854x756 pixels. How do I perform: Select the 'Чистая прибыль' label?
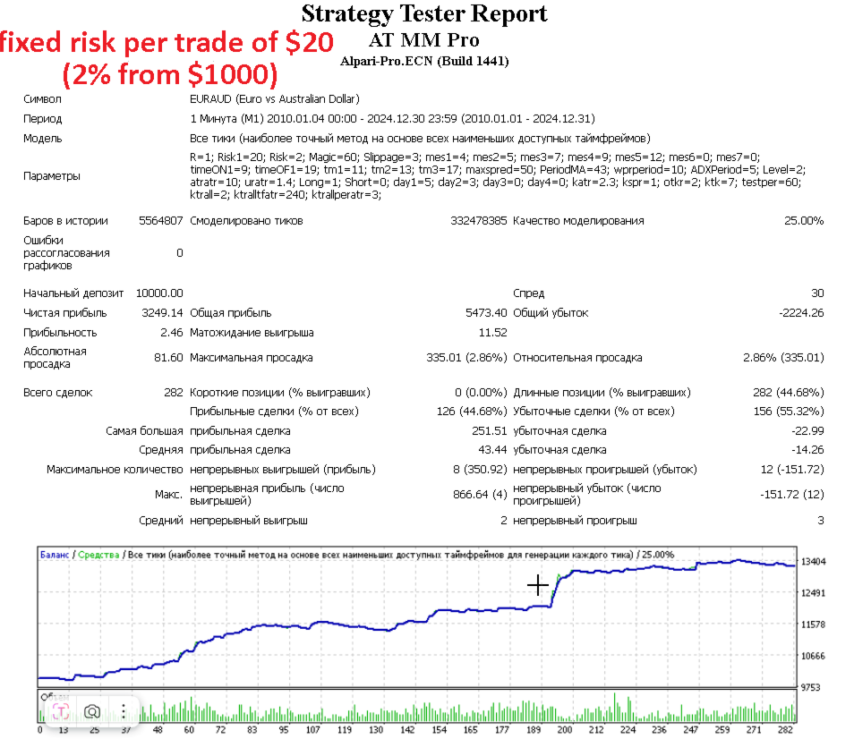tap(64, 313)
